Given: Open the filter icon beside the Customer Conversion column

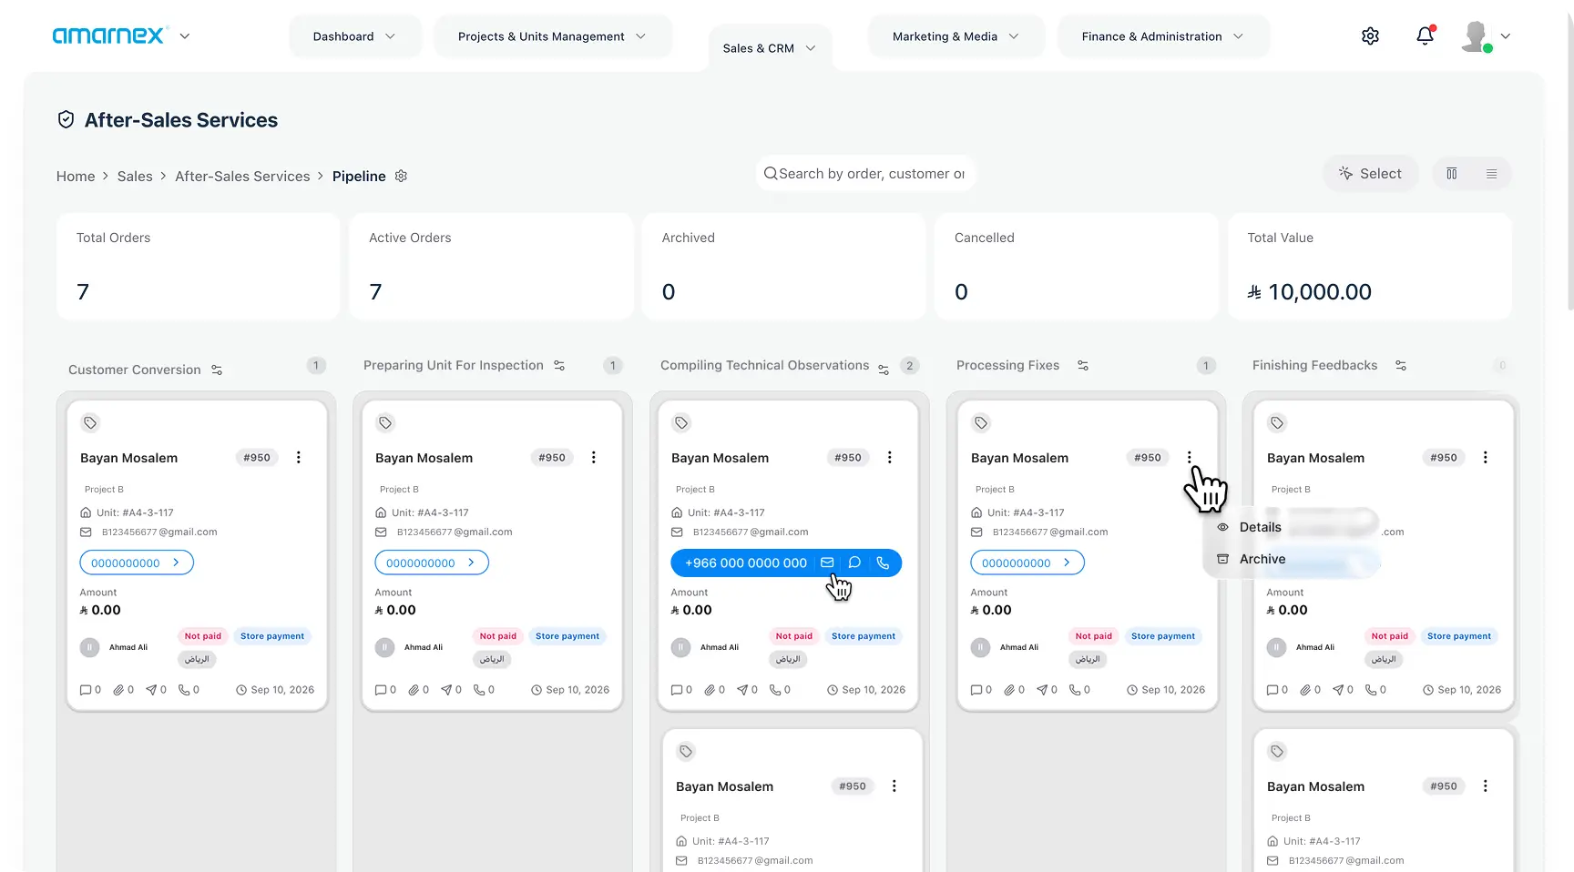Looking at the screenshot, I should pos(217,370).
